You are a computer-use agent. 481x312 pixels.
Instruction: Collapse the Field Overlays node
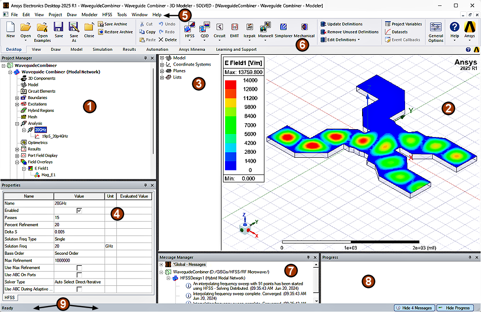(17, 162)
